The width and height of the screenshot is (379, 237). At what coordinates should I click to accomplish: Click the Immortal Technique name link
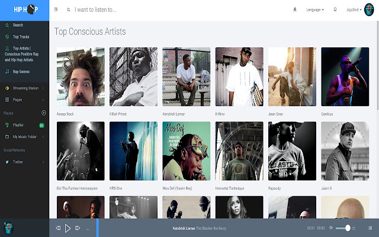(x=230, y=188)
